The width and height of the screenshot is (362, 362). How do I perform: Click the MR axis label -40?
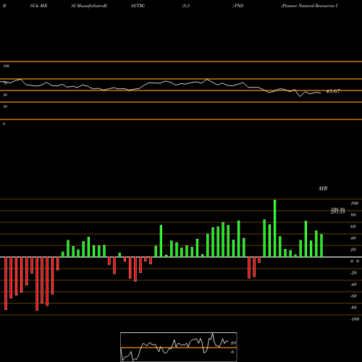(x=353, y=285)
